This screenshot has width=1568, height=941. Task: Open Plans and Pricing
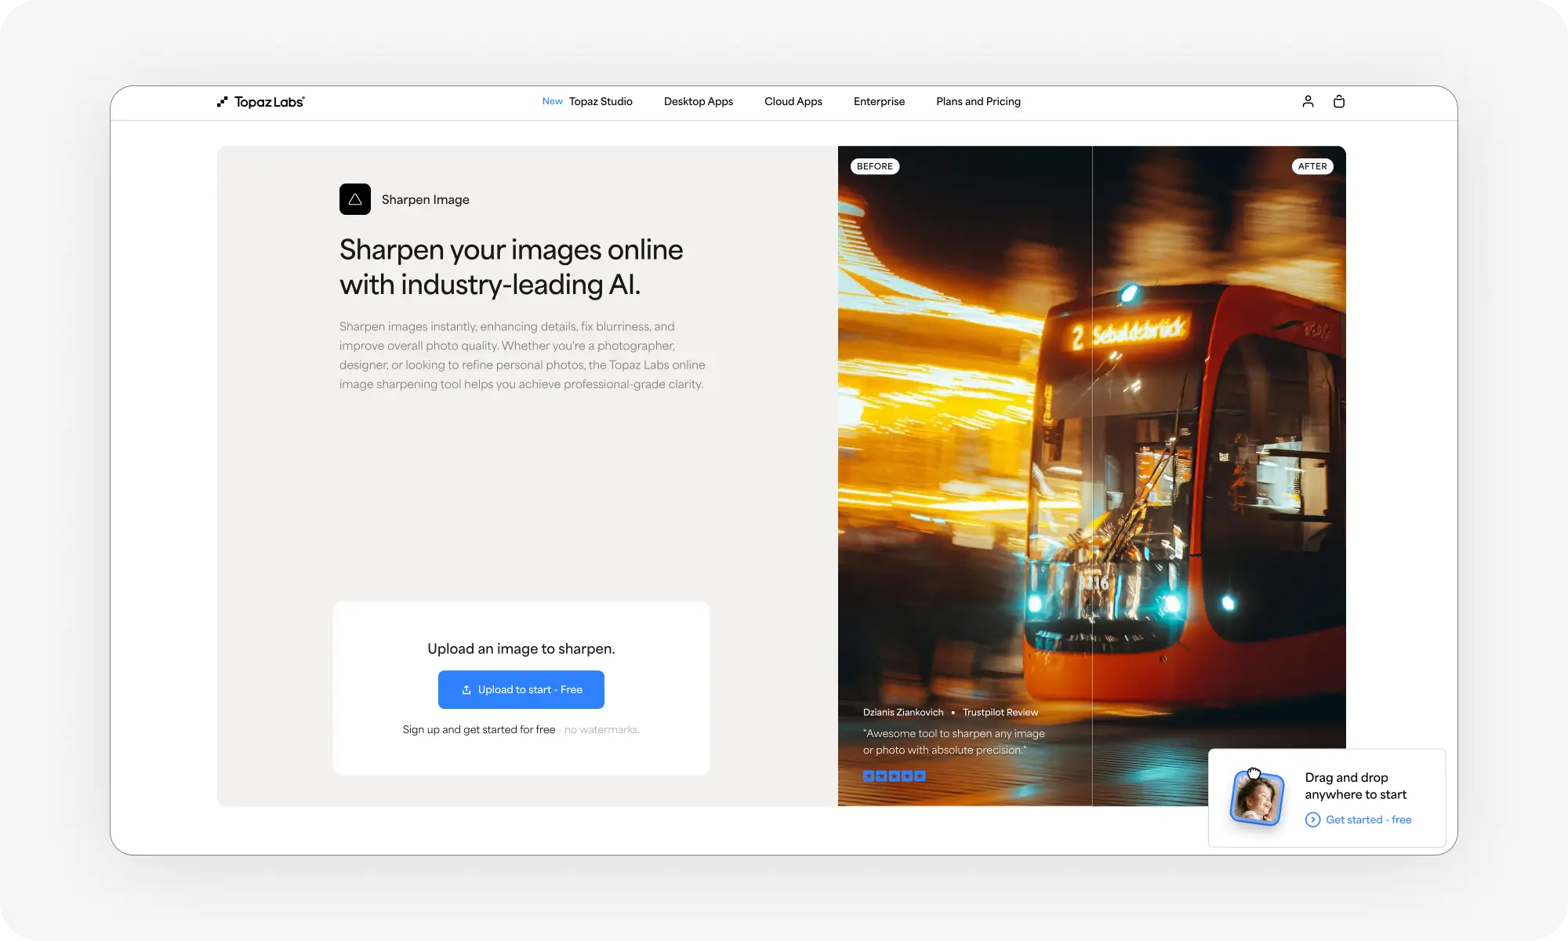(x=978, y=101)
